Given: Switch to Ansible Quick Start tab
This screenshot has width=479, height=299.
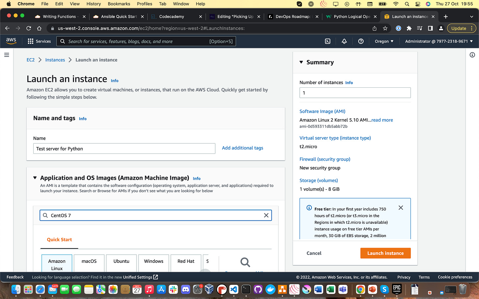Looking at the screenshot, I should point(118,16).
